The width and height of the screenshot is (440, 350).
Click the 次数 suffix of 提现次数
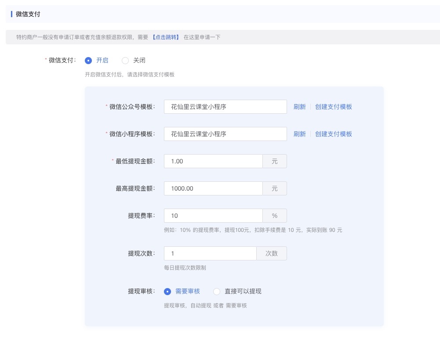click(x=272, y=253)
